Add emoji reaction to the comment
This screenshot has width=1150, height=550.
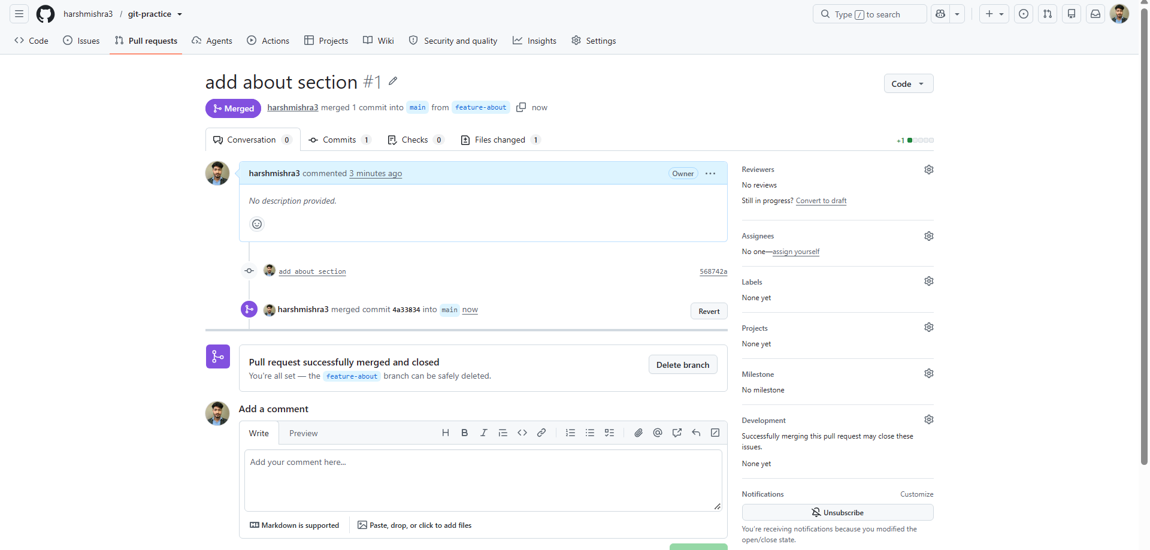(257, 224)
